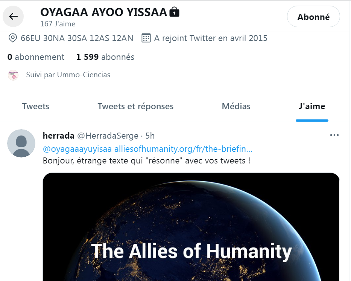
Task: Click the Suivi par Ummo-Ciencias link
Action: (68, 75)
